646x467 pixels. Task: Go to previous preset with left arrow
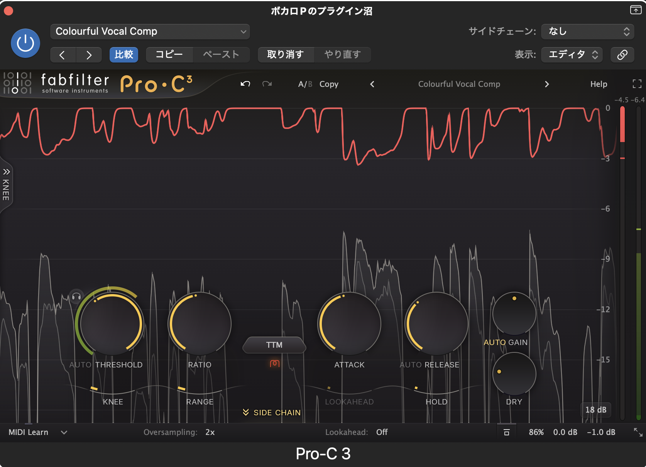pos(63,55)
